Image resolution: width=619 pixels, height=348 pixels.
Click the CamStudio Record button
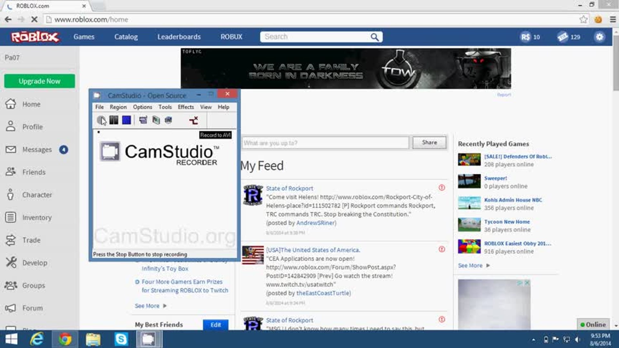tap(101, 120)
